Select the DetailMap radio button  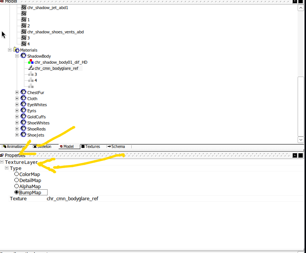17,181
